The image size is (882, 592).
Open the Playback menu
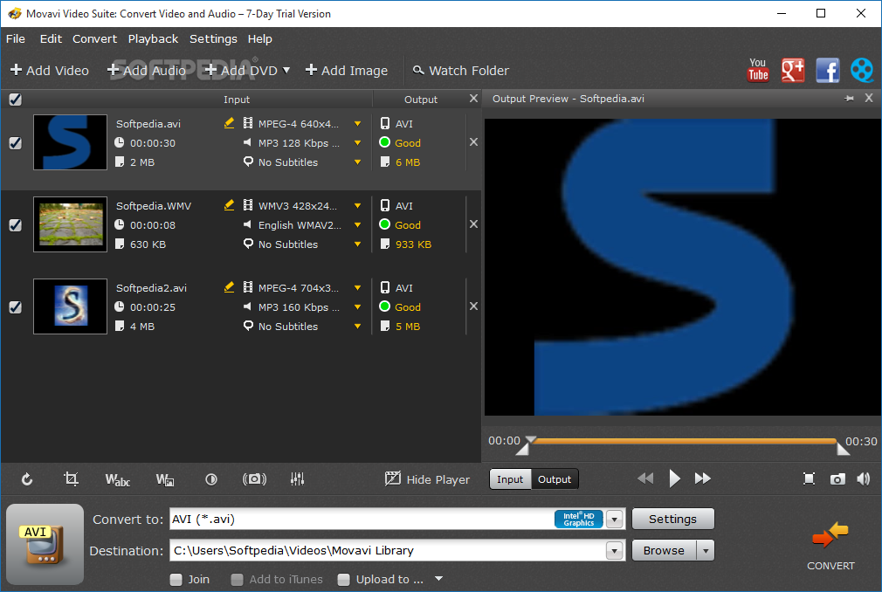click(153, 38)
